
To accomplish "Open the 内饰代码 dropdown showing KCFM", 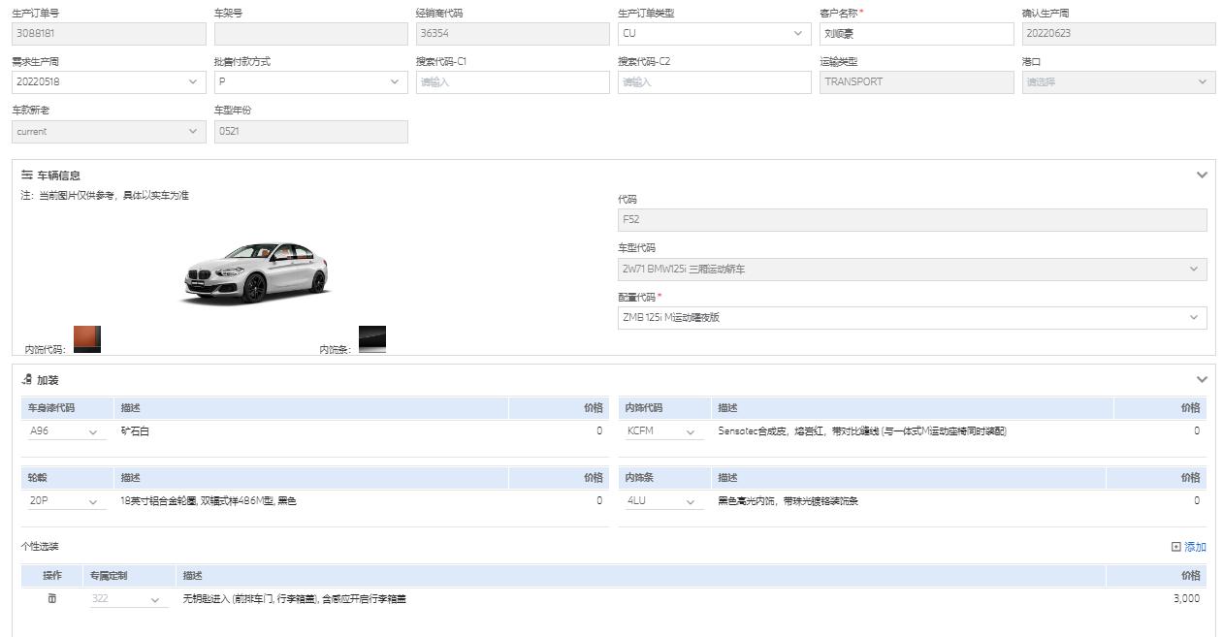I will pos(662,431).
